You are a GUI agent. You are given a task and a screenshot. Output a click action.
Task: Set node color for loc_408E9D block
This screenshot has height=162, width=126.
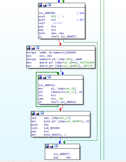40,5
